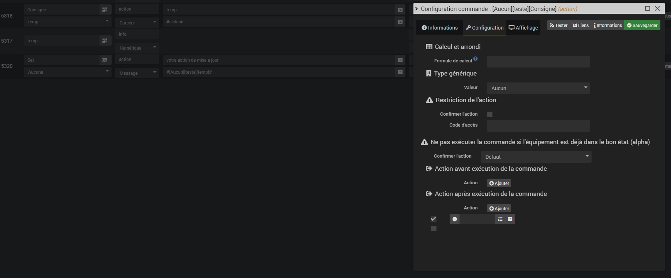This screenshot has height=278, width=671.
Task: Open the Valeur generic type dropdown
Action: coord(538,88)
